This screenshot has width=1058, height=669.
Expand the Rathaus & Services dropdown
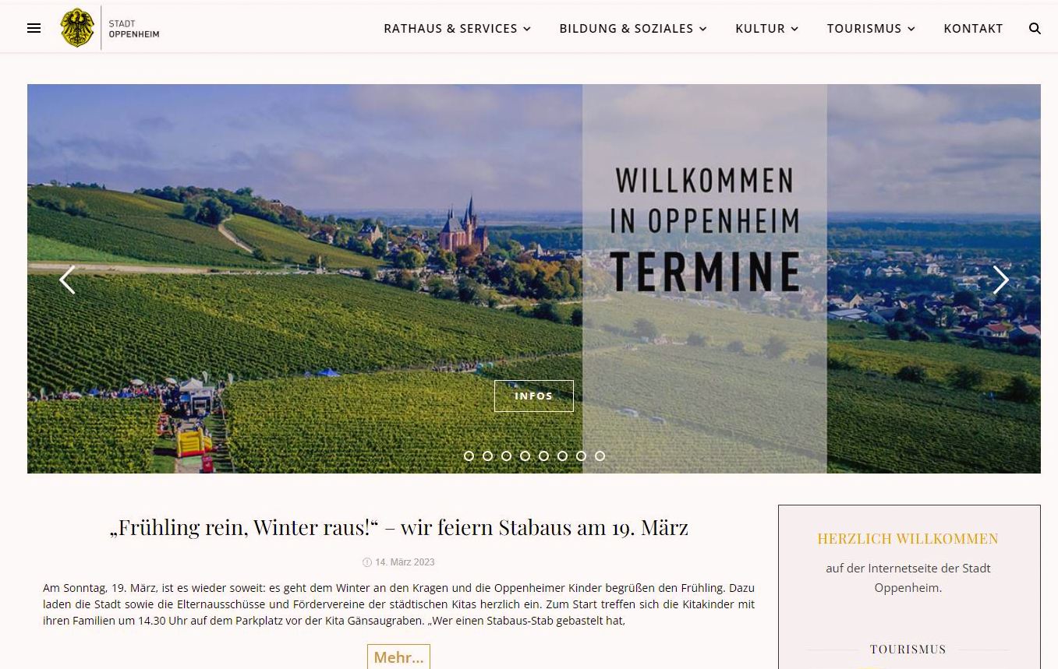pyautogui.click(x=457, y=28)
